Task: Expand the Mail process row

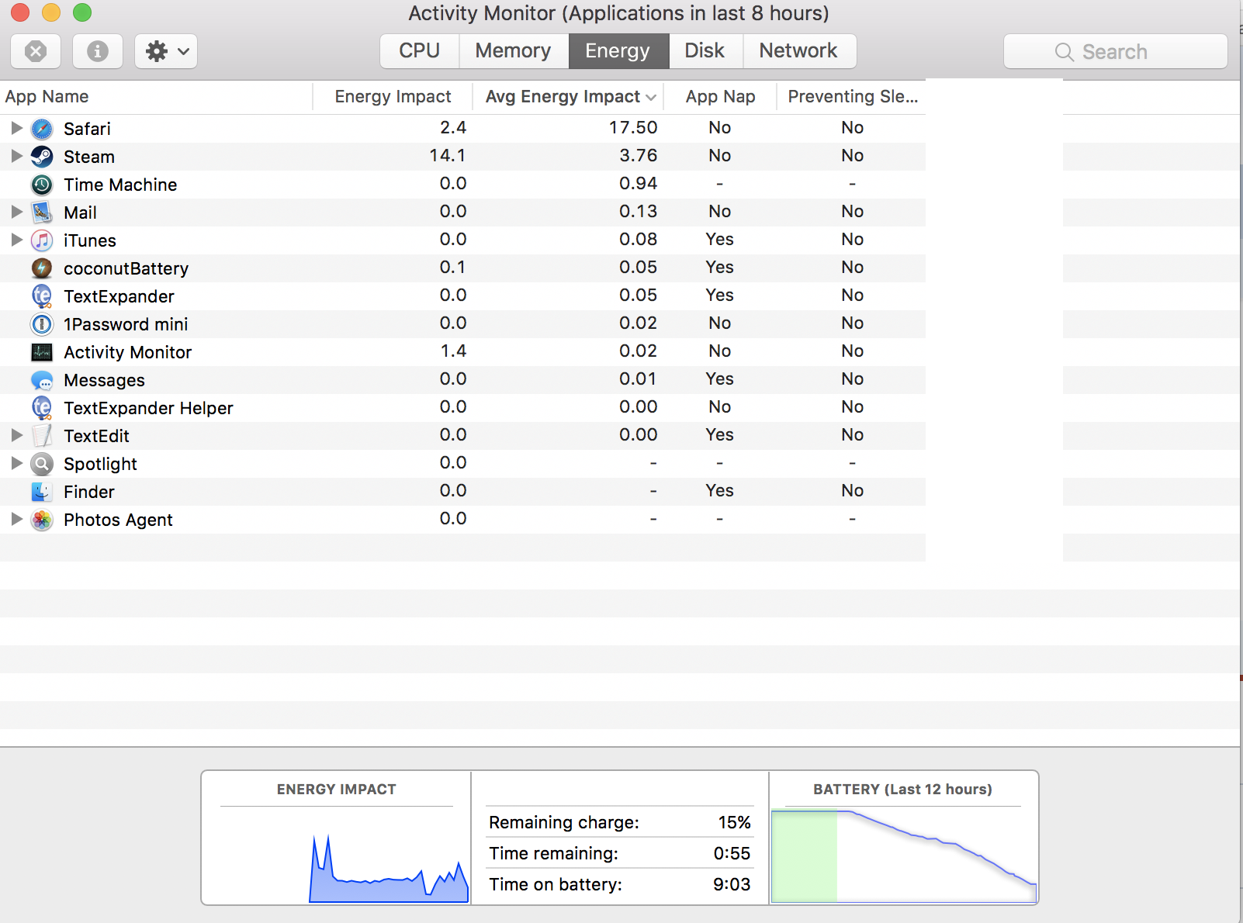Action: pyautogui.click(x=16, y=212)
